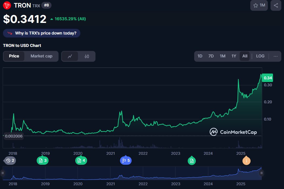Set chart range to 1Y

click(234, 56)
